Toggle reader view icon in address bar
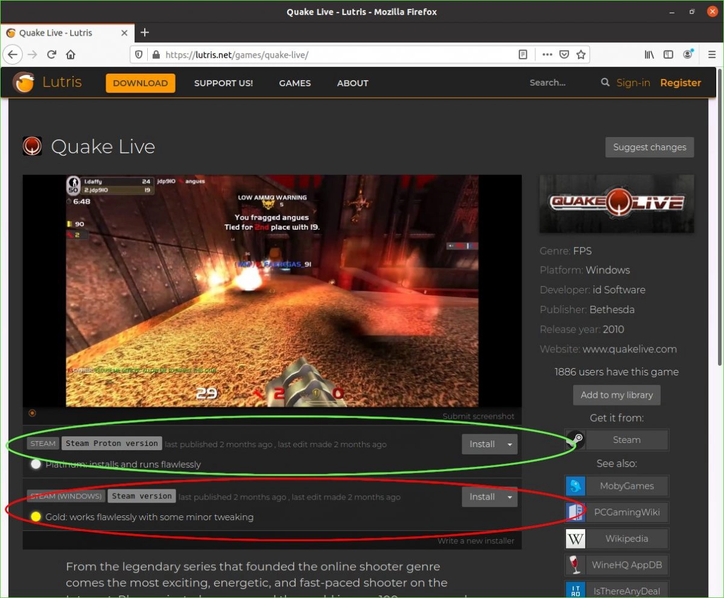This screenshot has height=598, width=724. (523, 54)
